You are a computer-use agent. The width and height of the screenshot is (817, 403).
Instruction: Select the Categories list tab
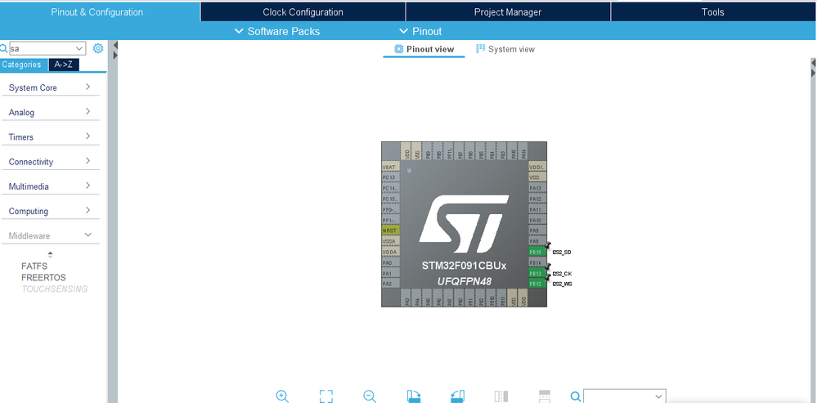coord(24,65)
